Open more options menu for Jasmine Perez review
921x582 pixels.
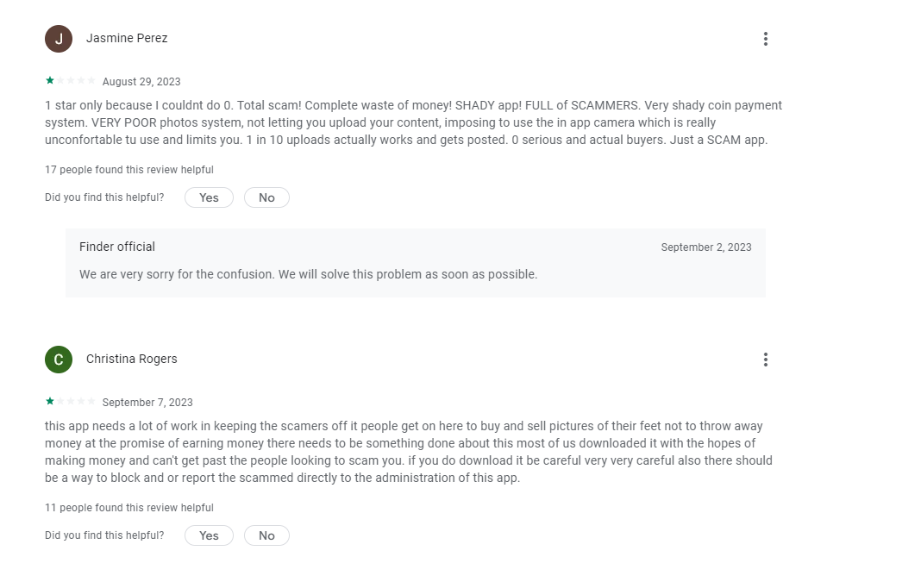(766, 39)
